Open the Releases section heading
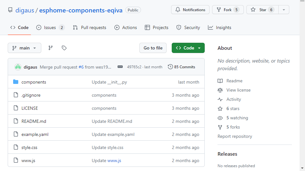 227,154
